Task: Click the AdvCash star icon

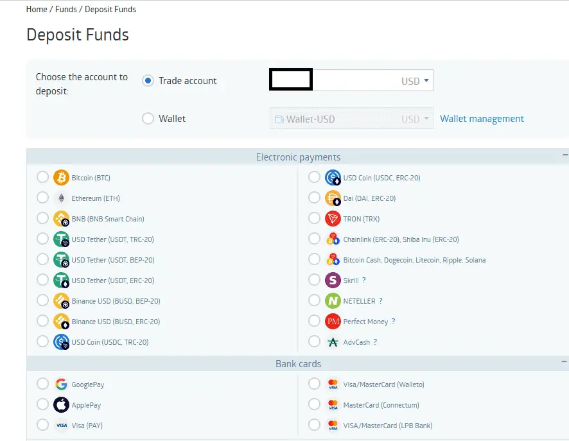Action: (x=333, y=342)
